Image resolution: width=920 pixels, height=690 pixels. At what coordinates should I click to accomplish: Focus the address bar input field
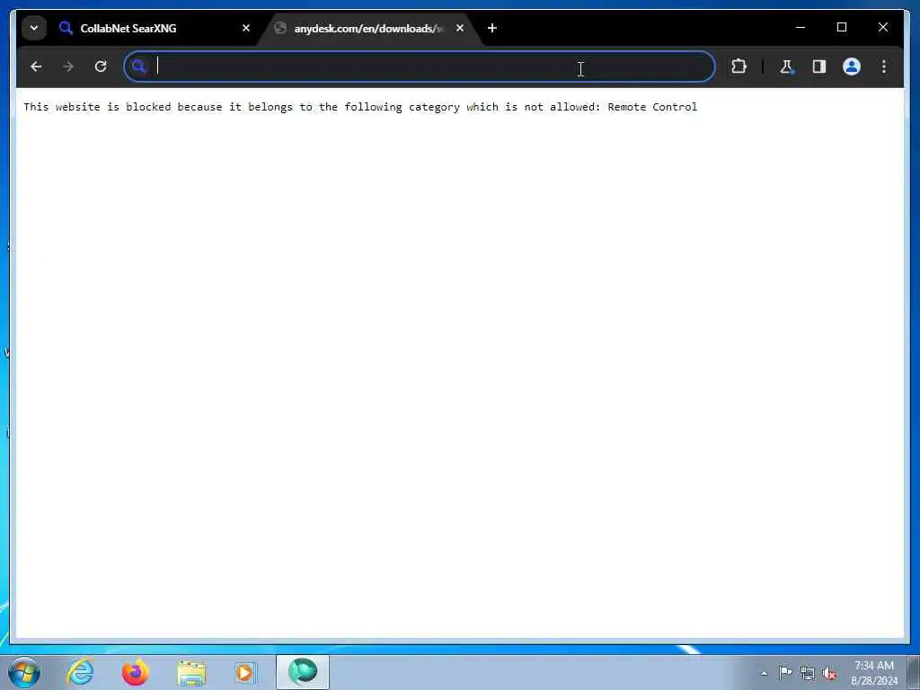tap(420, 66)
